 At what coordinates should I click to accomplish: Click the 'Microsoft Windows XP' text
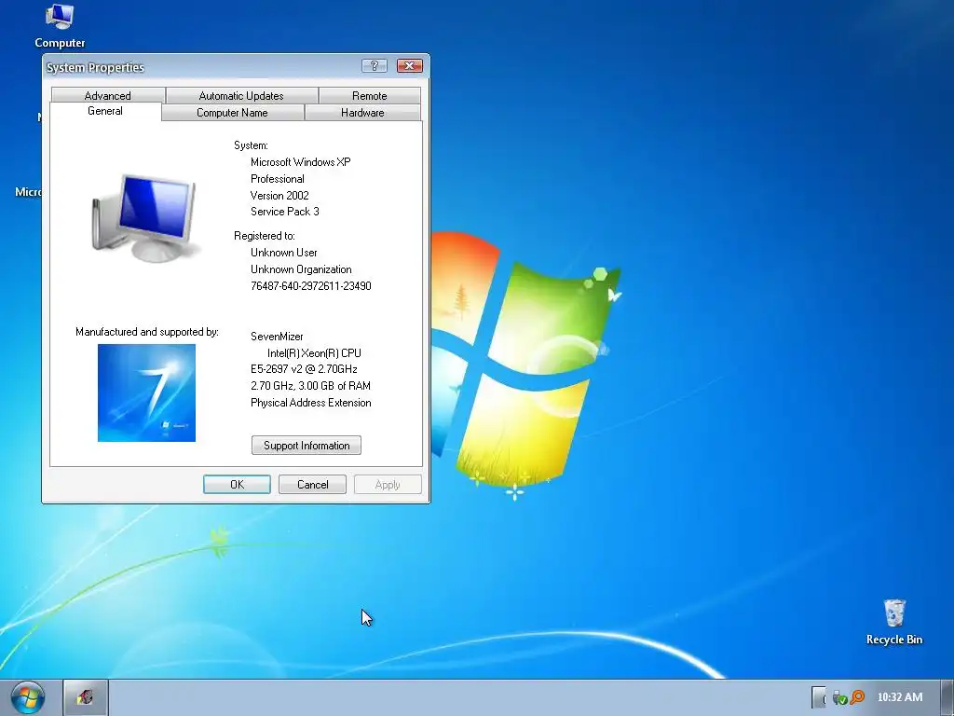click(301, 162)
